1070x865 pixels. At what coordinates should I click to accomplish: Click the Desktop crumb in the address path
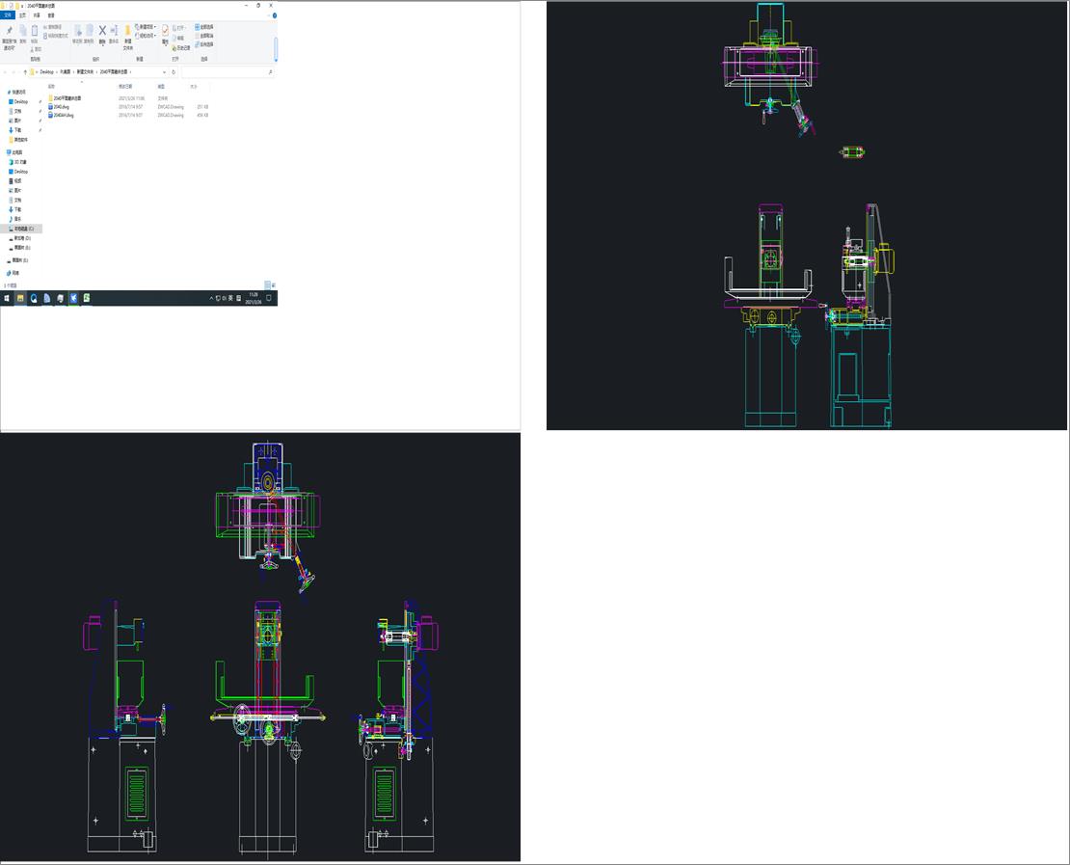click(46, 71)
